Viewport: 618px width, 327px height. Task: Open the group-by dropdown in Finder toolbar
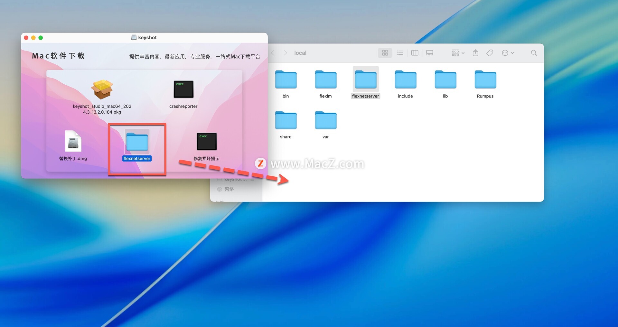[458, 53]
